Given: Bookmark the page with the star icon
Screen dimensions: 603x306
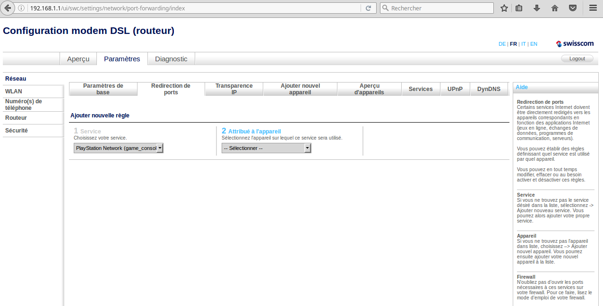Looking at the screenshot, I should point(504,8).
